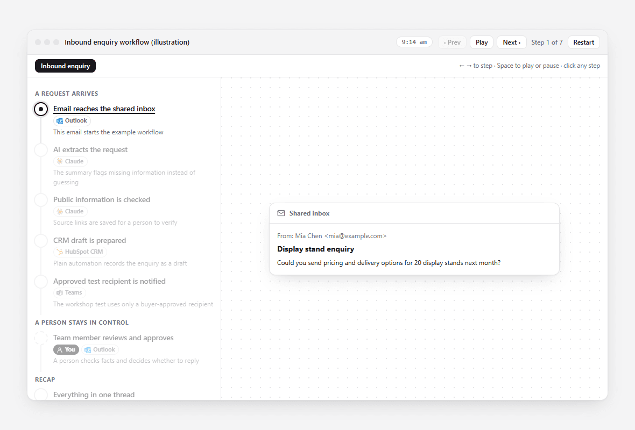Click the Step 1 of 7 indicator
This screenshot has width=635, height=430.
pos(547,42)
